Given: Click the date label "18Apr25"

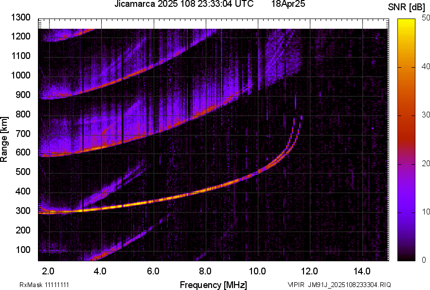Looking at the screenshot, I should (x=288, y=4).
